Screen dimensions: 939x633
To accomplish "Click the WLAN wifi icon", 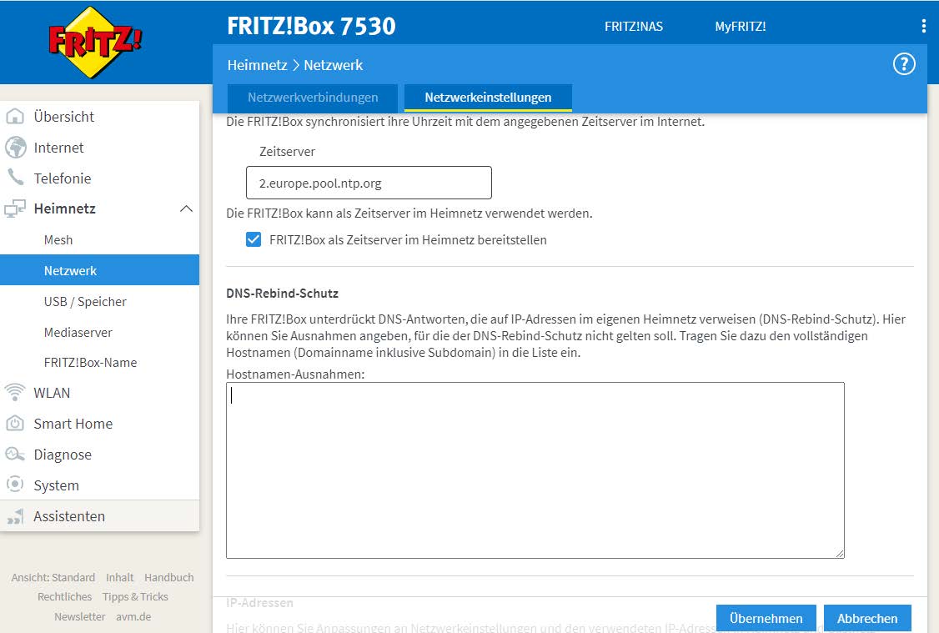I will click(x=15, y=393).
